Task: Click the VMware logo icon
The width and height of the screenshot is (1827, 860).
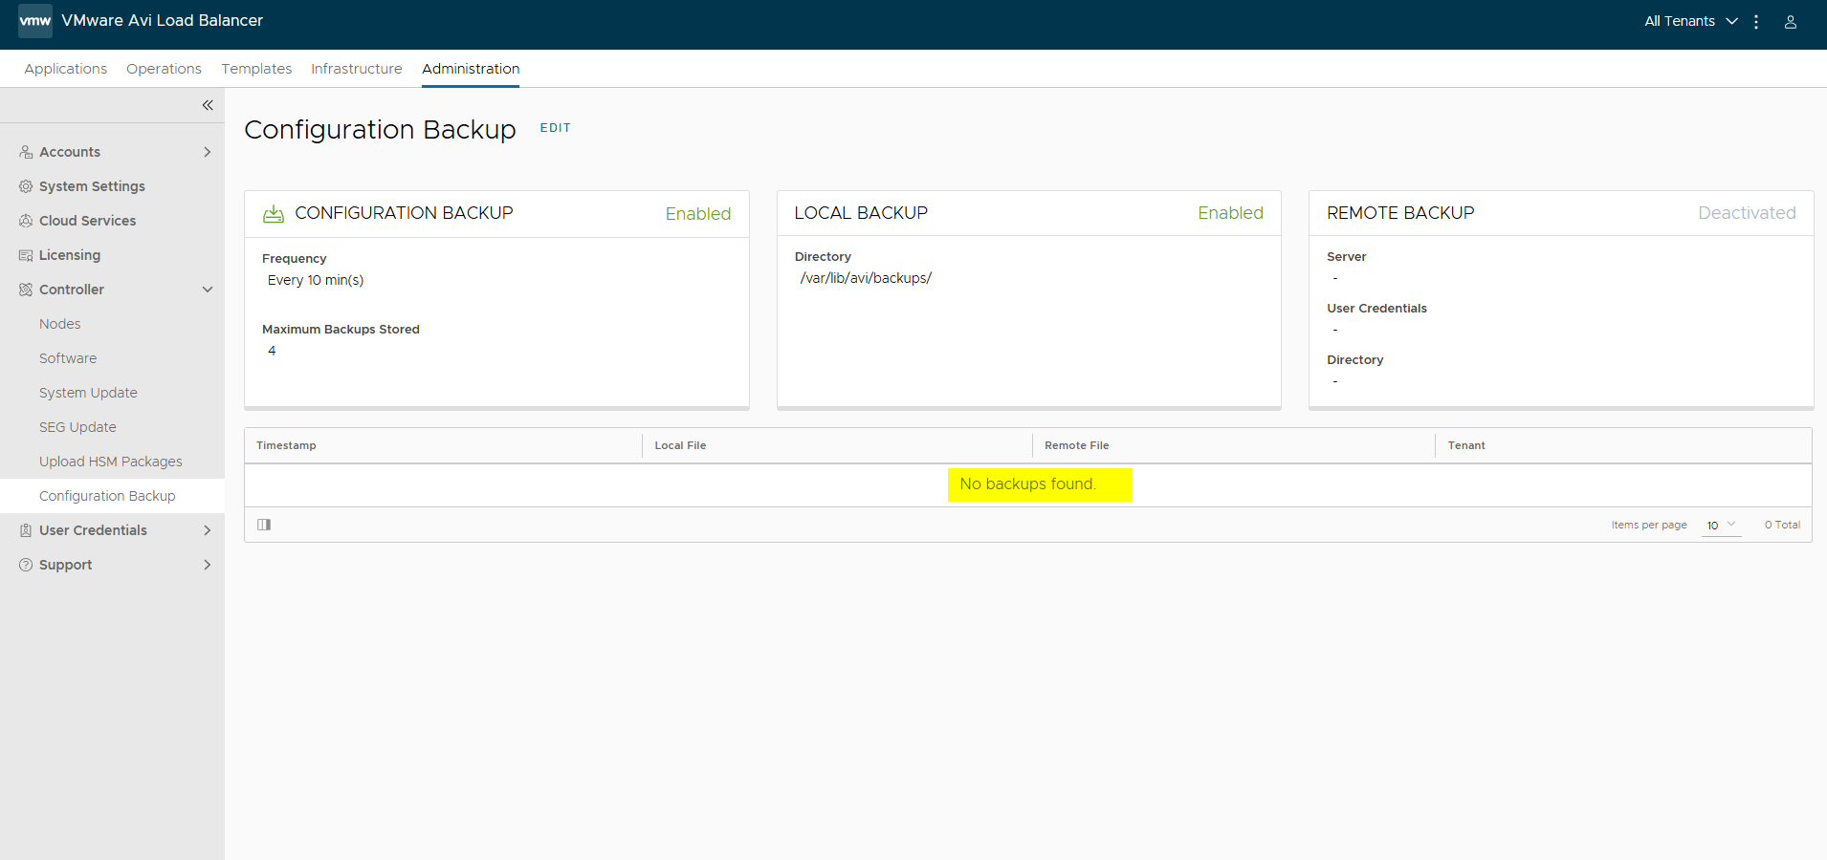Action: (x=35, y=21)
